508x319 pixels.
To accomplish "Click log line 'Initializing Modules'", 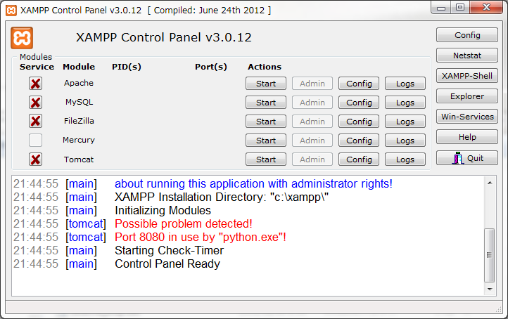I will coord(163,210).
